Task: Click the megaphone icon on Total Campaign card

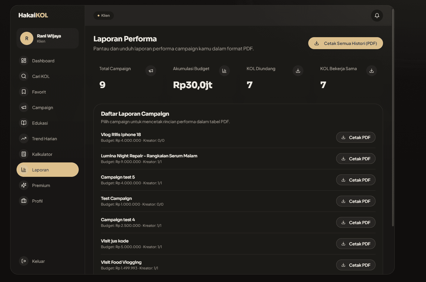Action: [151, 71]
